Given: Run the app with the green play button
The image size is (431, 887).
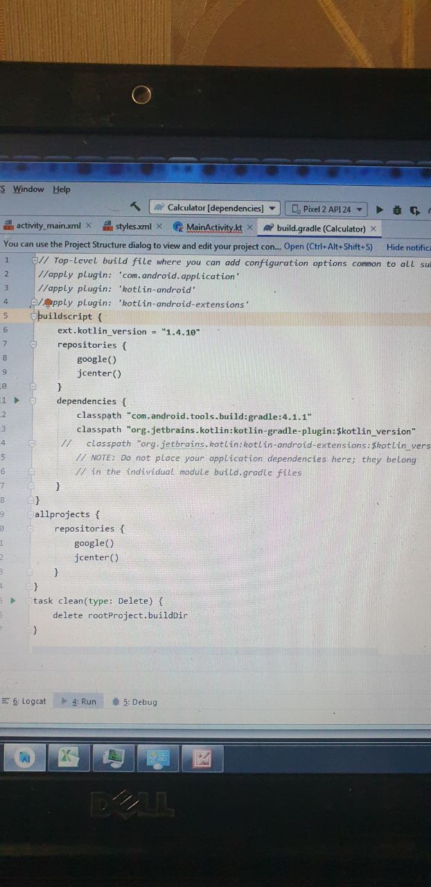Looking at the screenshot, I should click(x=380, y=209).
